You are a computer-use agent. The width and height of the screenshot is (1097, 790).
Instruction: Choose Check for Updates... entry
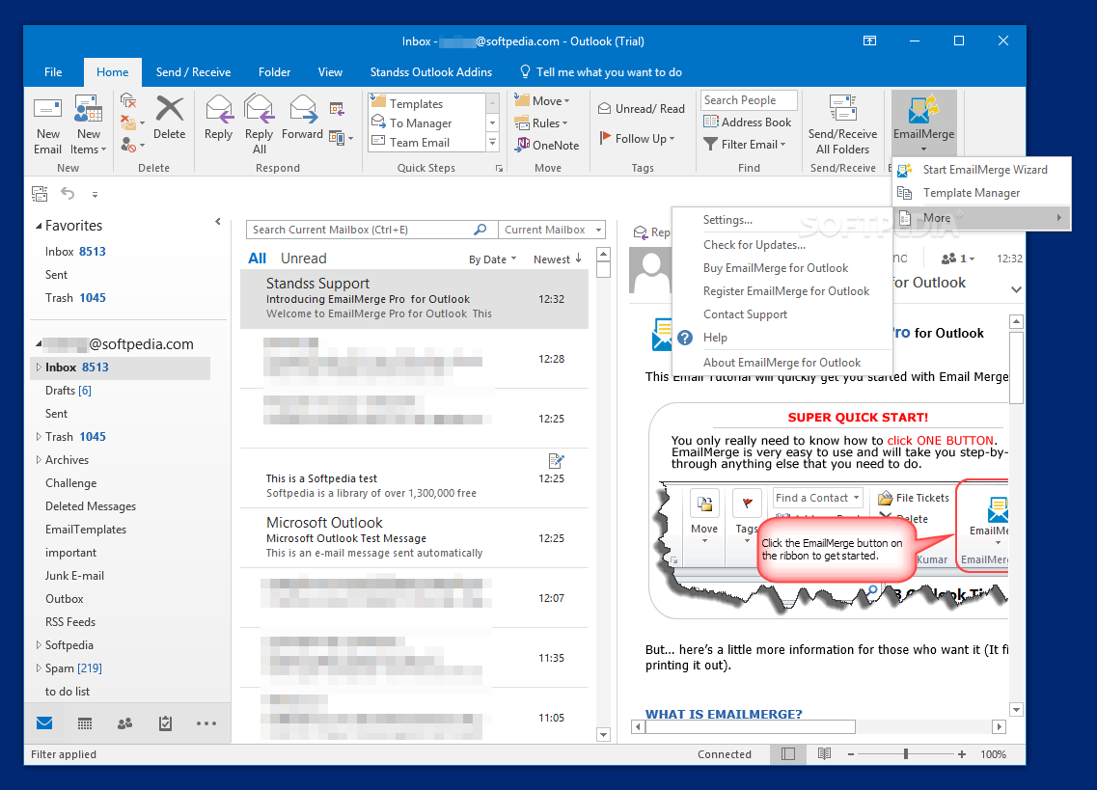782,245
